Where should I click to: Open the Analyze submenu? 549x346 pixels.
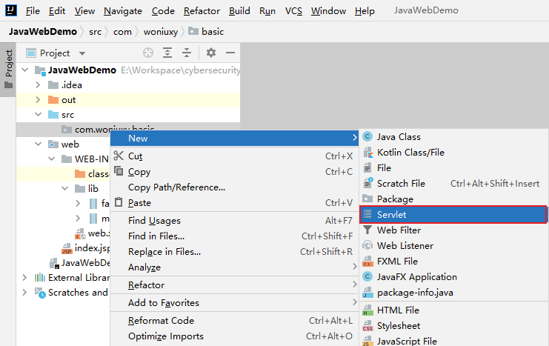tap(234, 267)
